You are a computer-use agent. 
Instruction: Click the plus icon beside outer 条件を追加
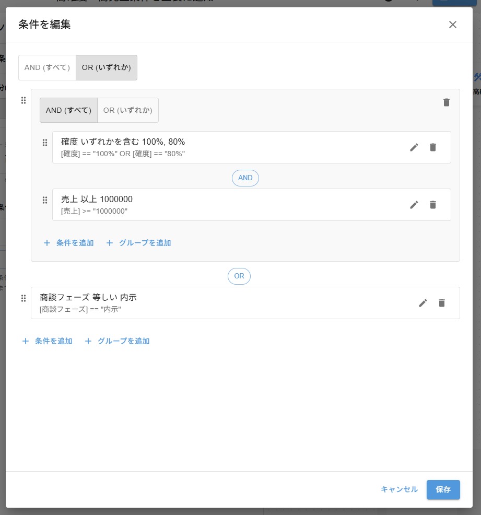tap(26, 341)
